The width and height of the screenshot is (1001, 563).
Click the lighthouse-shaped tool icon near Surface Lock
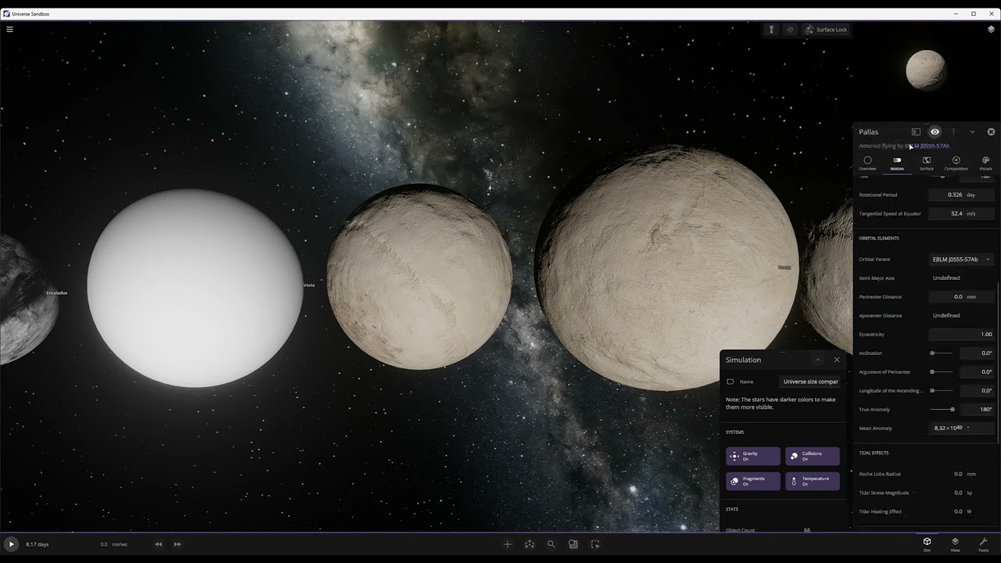click(771, 30)
